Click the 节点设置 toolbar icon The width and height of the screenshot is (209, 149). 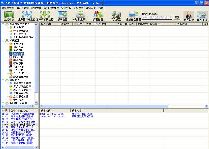pyautogui.click(x=116, y=16)
